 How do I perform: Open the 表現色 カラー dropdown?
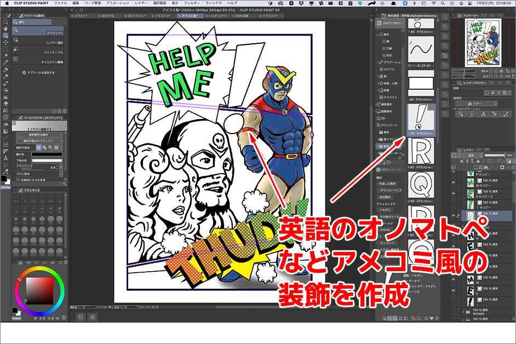point(481,102)
